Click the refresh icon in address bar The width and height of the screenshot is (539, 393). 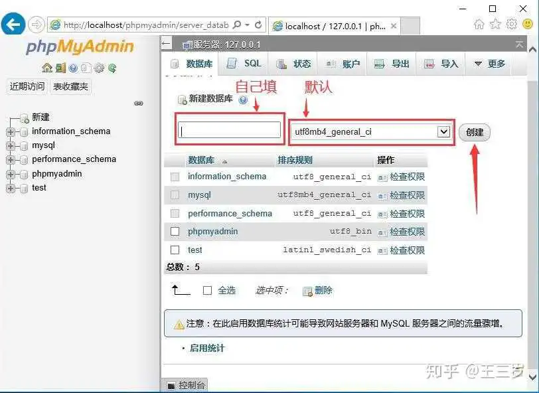(258, 25)
